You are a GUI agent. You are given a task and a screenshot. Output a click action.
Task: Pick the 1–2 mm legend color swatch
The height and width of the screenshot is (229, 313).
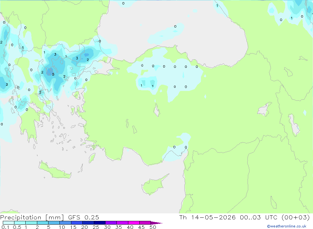coord(31,223)
